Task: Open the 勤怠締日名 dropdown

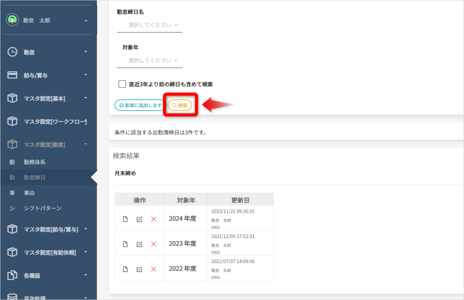Action: [x=150, y=25]
